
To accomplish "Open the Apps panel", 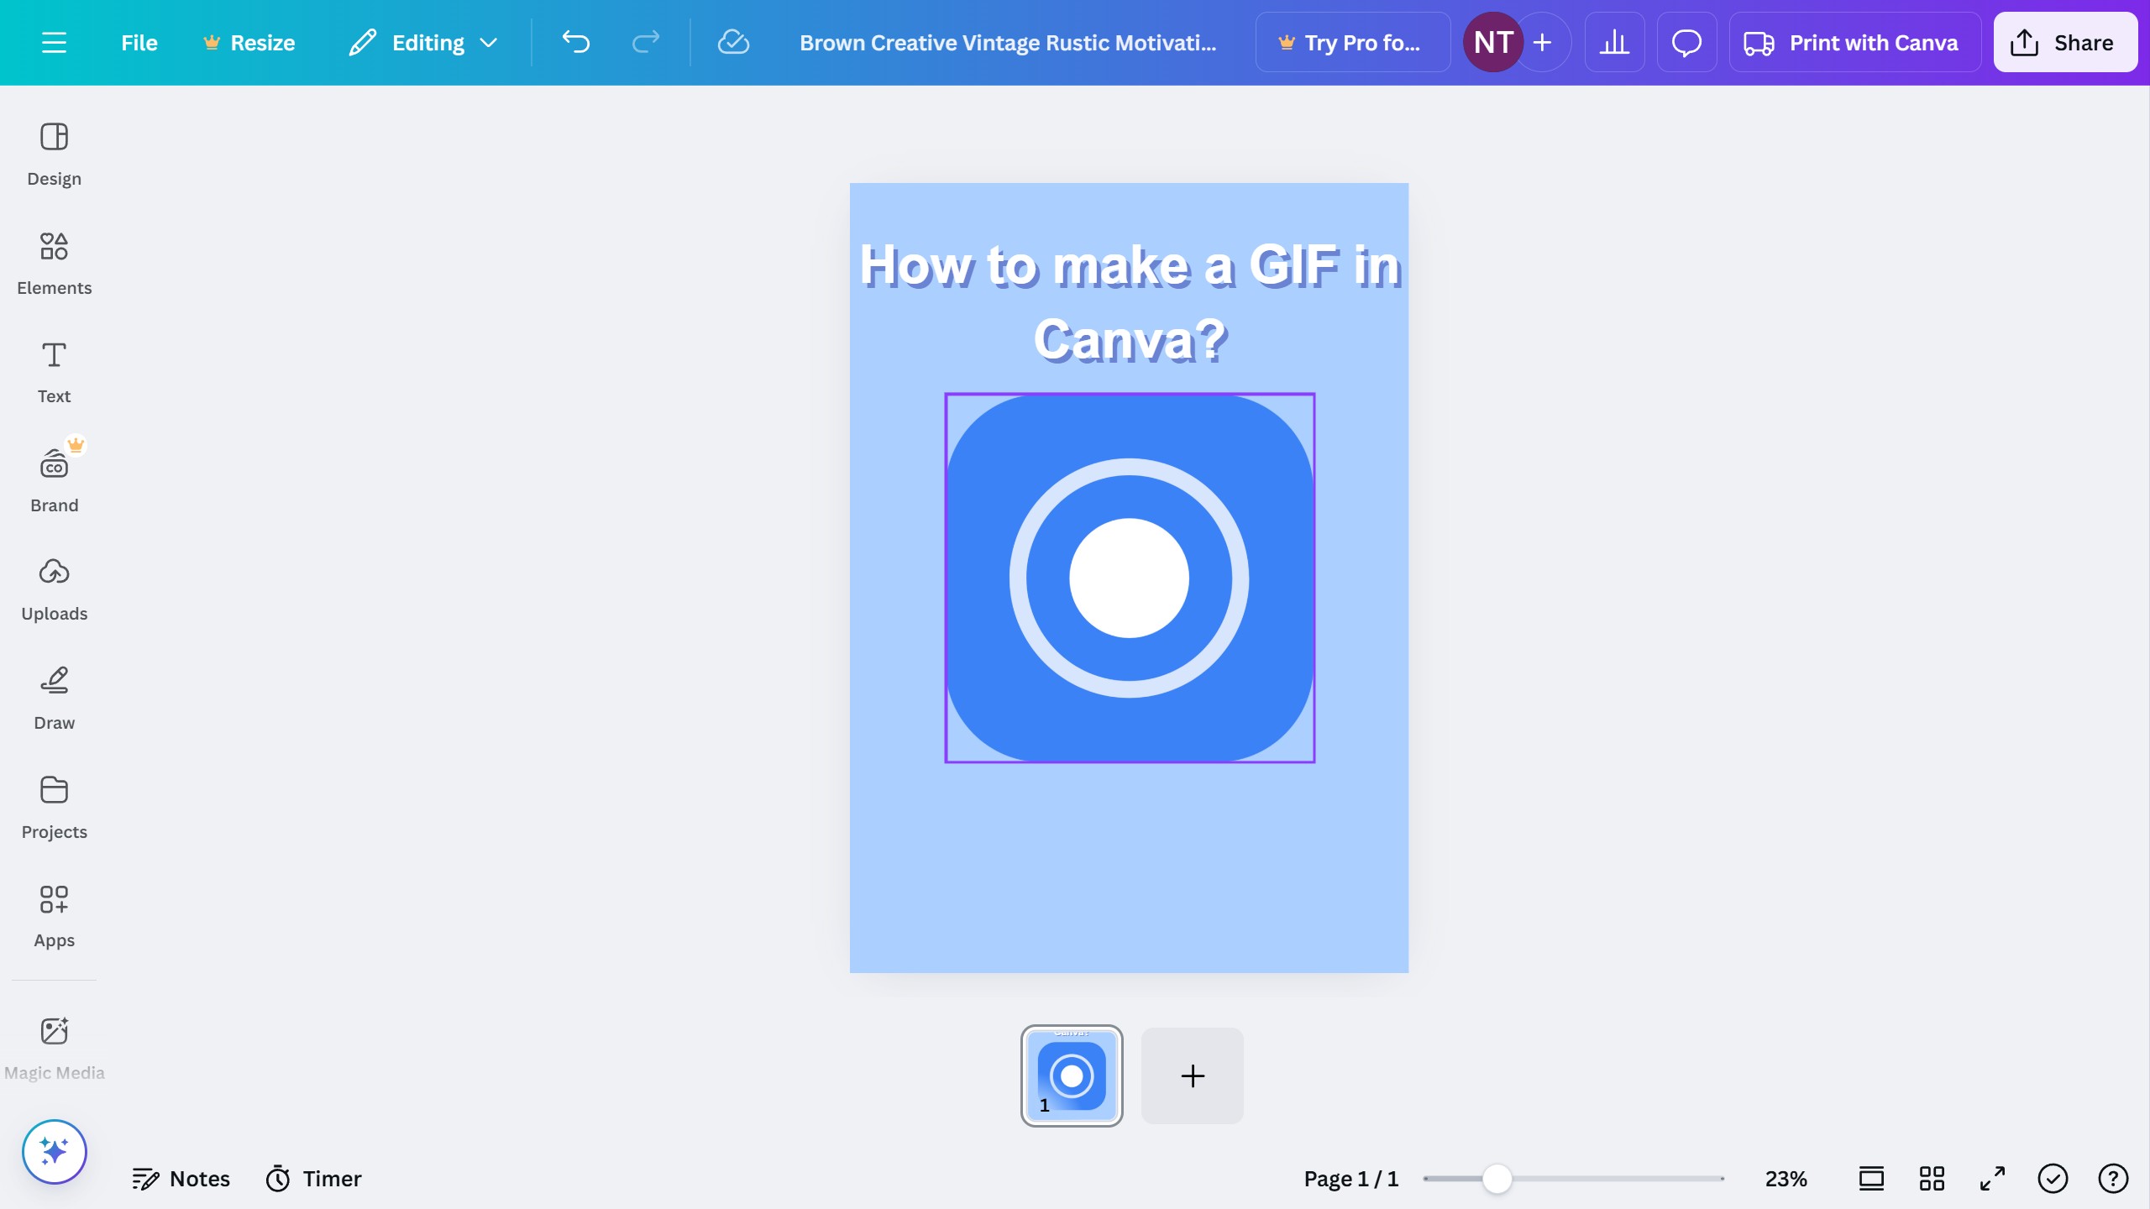I will coord(54,913).
